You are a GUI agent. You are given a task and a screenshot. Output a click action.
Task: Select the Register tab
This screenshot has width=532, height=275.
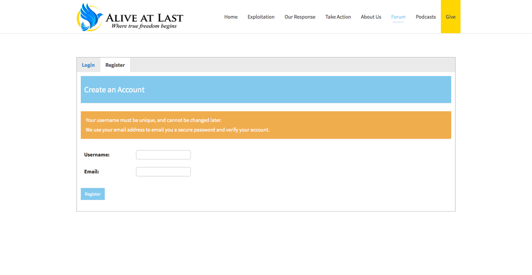pyautogui.click(x=115, y=65)
